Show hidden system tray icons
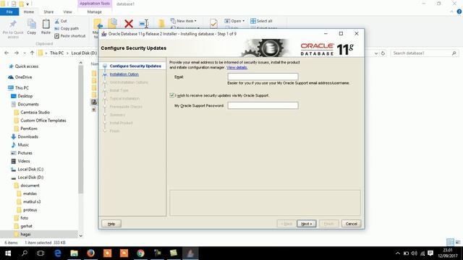The image size is (463, 260). click(x=398, y=253)
